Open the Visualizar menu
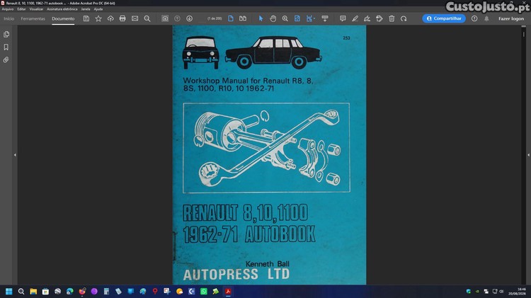The image size is (531, 298). (36, 9)
